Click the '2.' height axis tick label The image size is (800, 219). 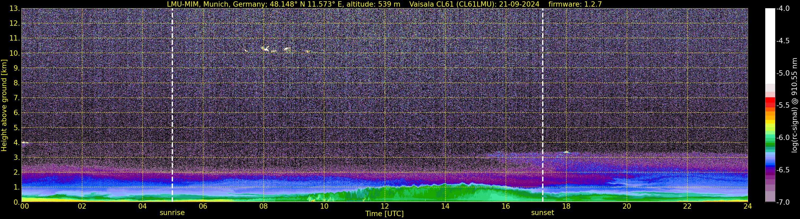coord(16,173)
